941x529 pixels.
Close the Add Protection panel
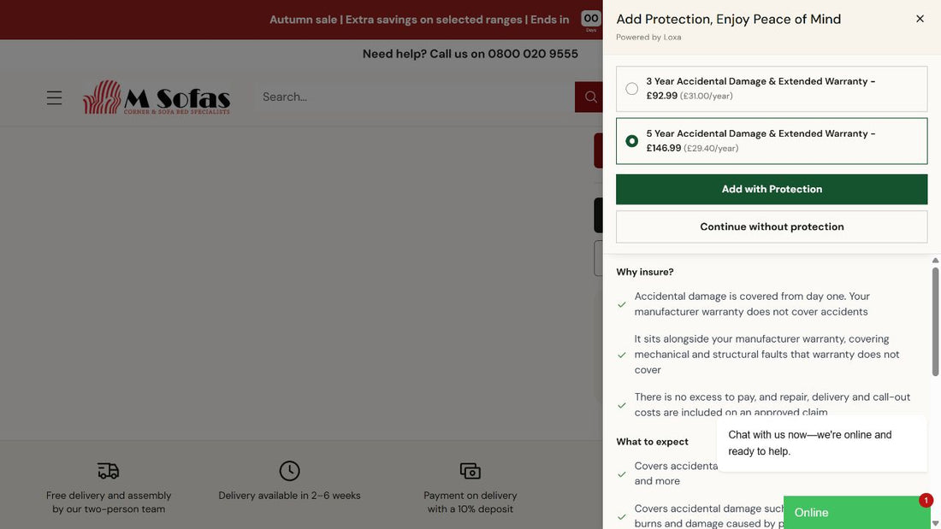920,19
